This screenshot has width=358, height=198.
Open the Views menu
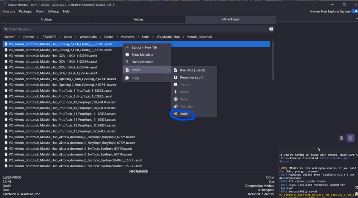tap(40, 11)
